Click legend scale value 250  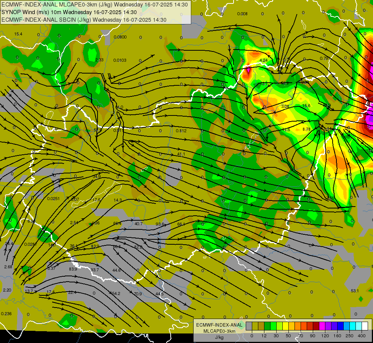pyautogui.click(x=349, y=336)
